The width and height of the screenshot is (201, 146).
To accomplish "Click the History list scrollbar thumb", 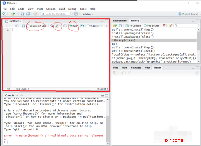I will point(198,41).
